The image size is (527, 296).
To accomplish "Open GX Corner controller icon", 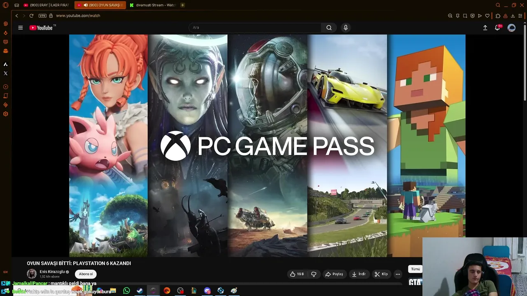I will 16,5.
